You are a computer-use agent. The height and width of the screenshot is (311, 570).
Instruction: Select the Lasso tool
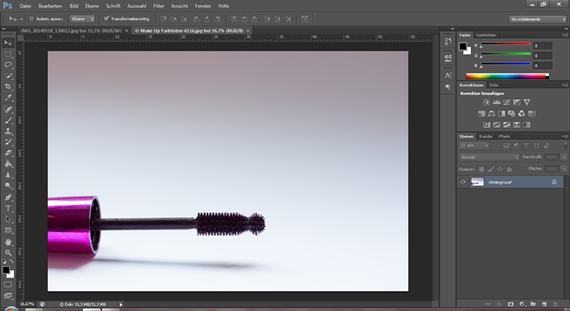point(8,65)
